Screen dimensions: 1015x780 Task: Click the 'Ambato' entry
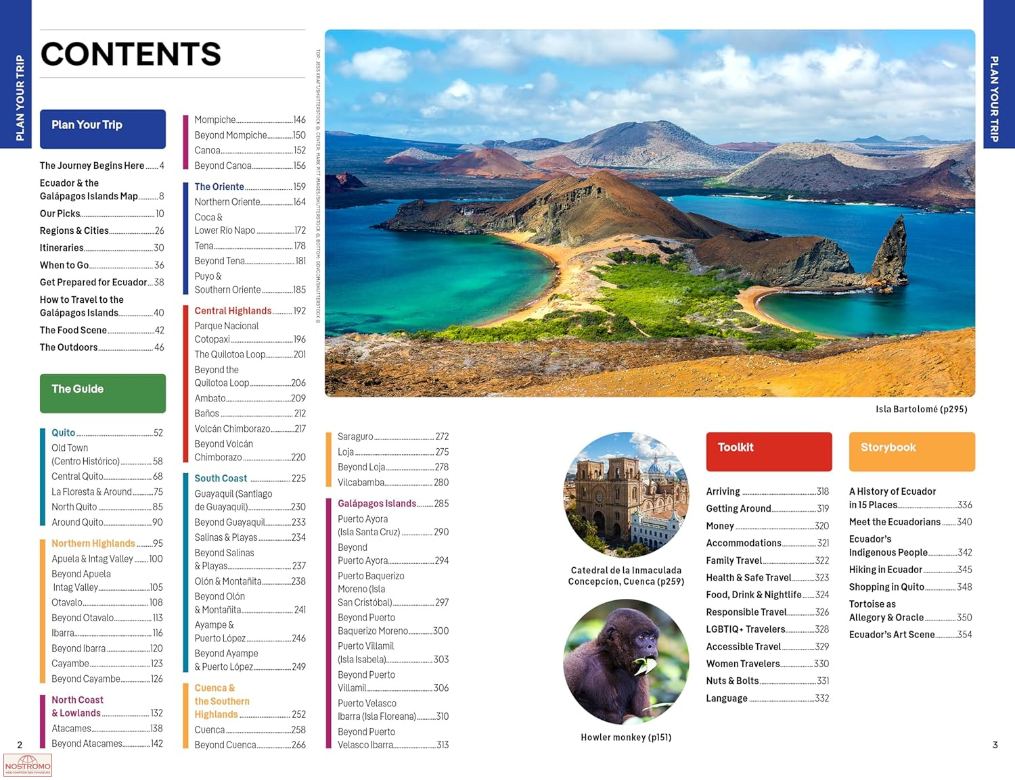click(250, 399)
